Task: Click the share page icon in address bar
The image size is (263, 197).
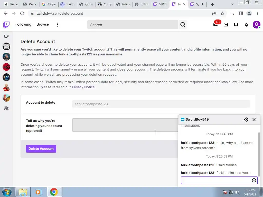Action: (214, 13)
